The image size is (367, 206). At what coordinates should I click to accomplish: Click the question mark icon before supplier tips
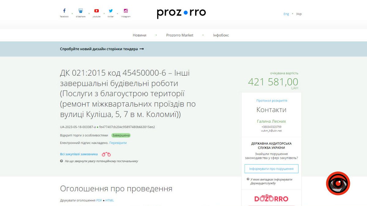62,161
